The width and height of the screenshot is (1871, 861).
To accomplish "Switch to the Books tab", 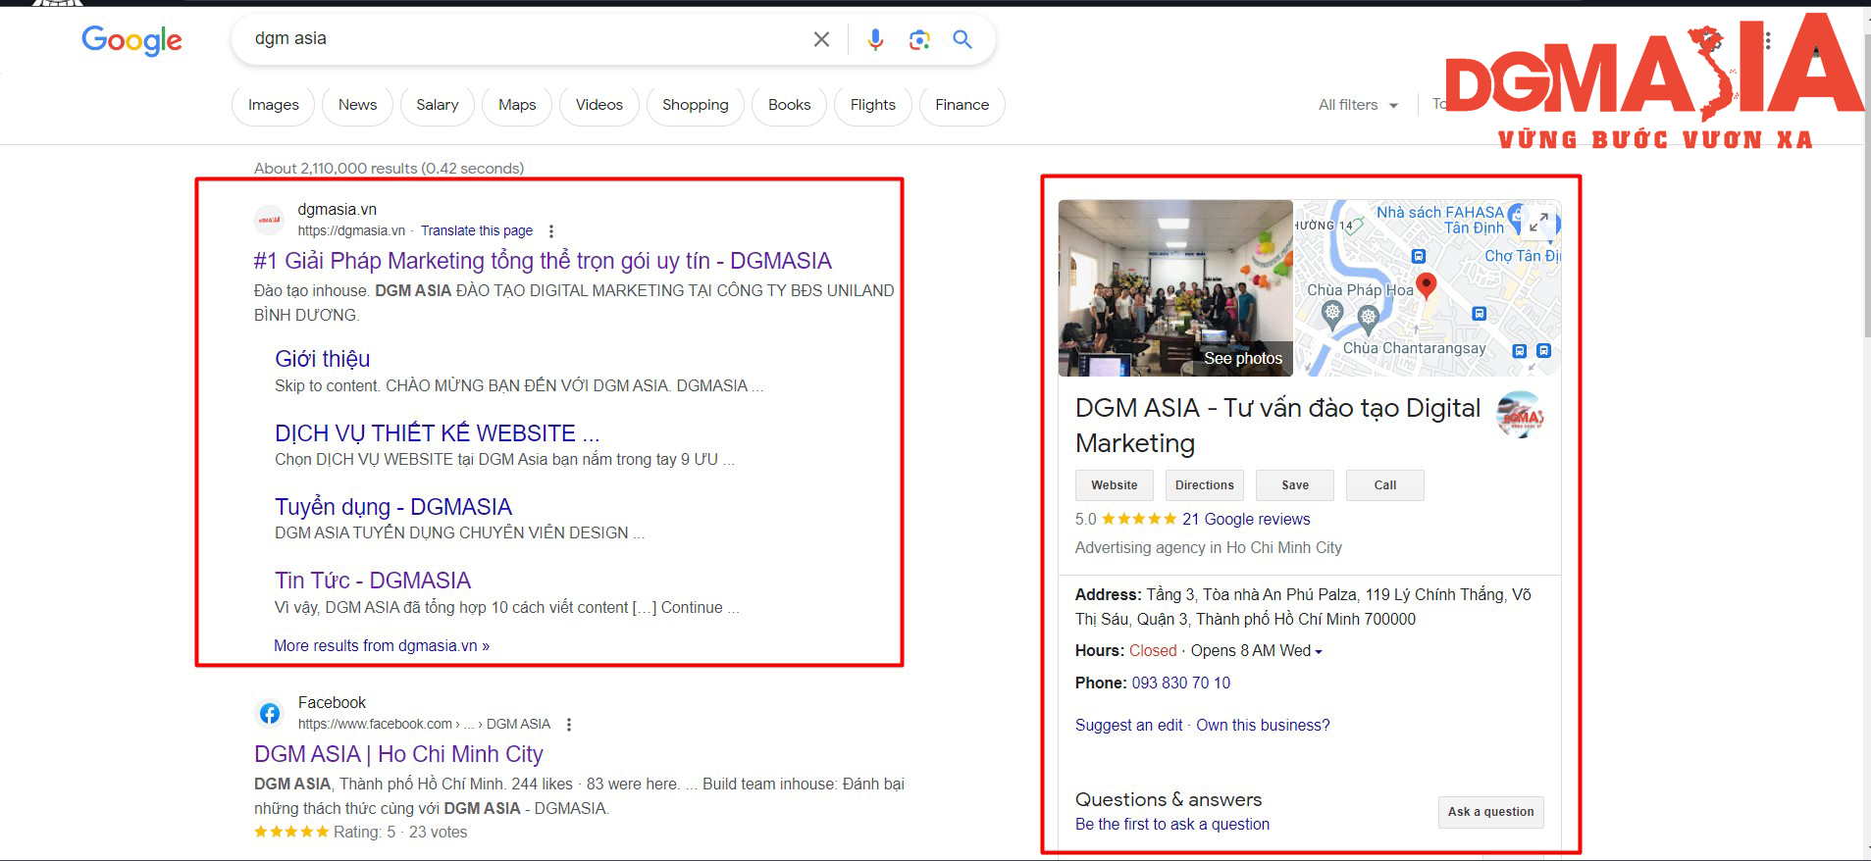I will (x=789, y=105).
